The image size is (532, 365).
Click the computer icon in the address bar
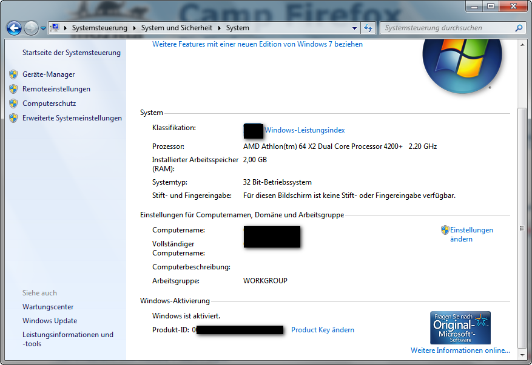click(x=55, y=28)
